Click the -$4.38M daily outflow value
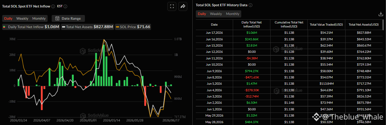Screen dimensions: 386x125 [251, 58]
